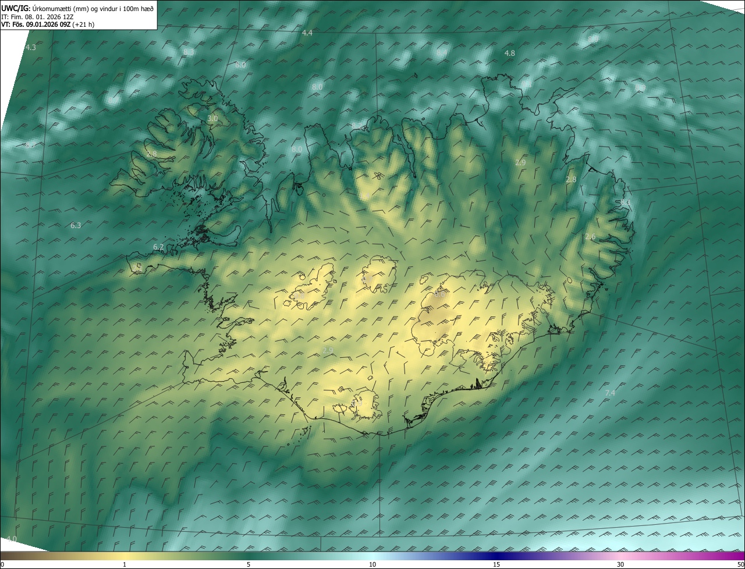Click the map value label "2.6"

coord(590,237)
